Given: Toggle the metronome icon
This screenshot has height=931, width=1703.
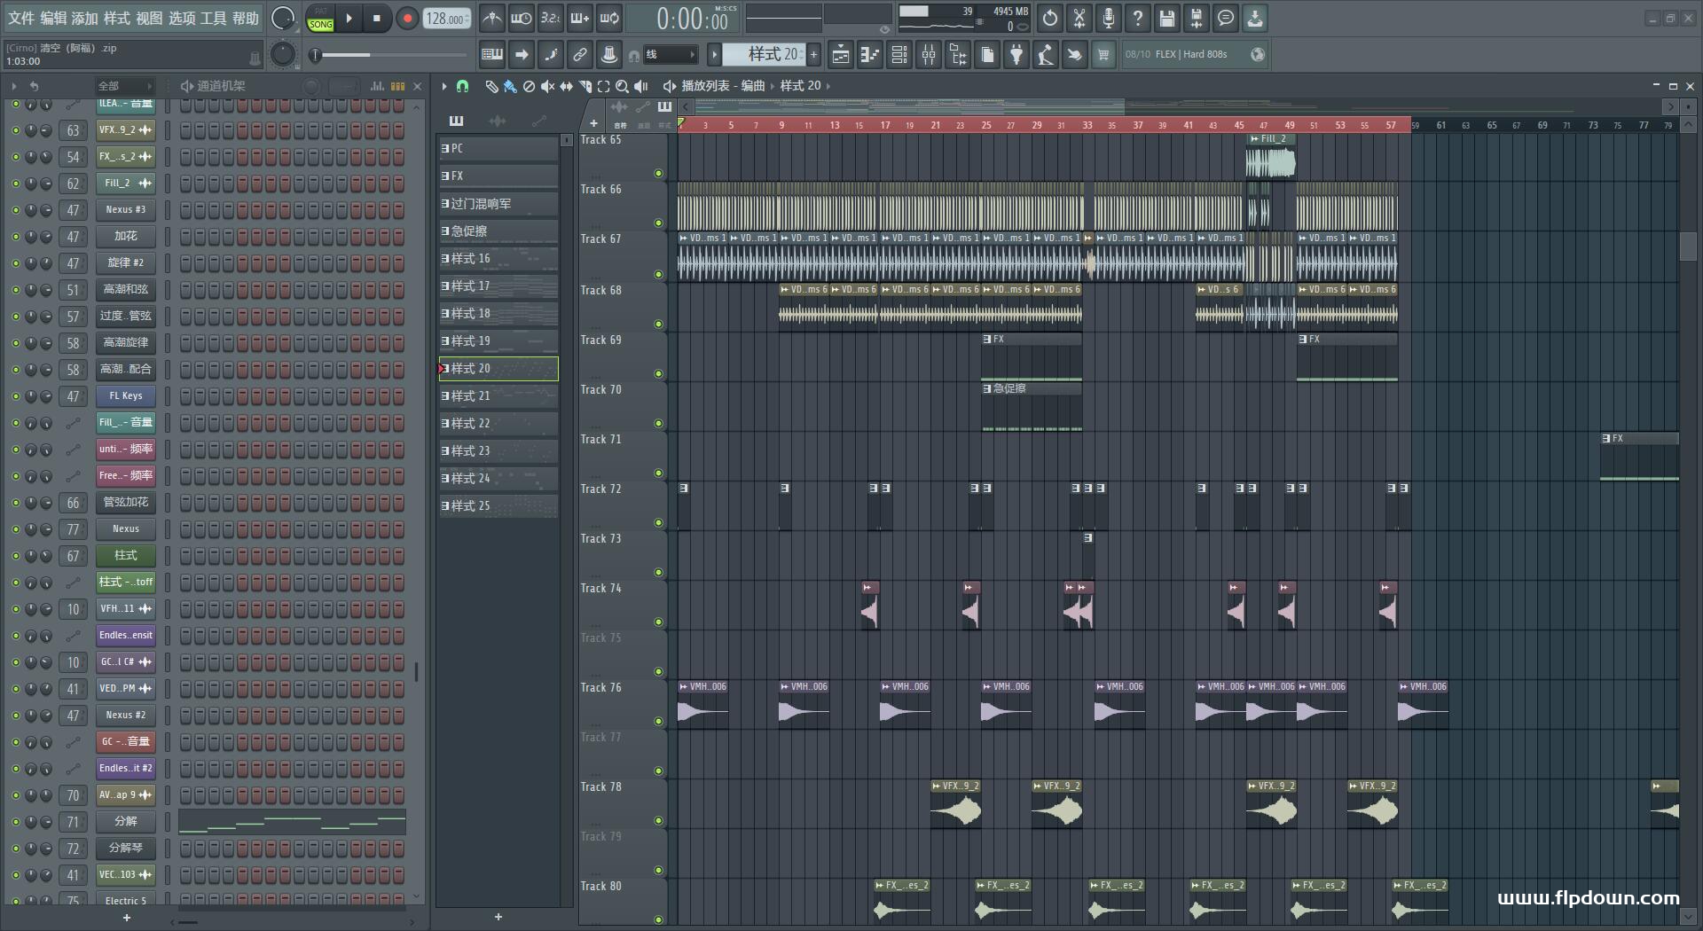Looking at the screenshot, I should 492,18.
